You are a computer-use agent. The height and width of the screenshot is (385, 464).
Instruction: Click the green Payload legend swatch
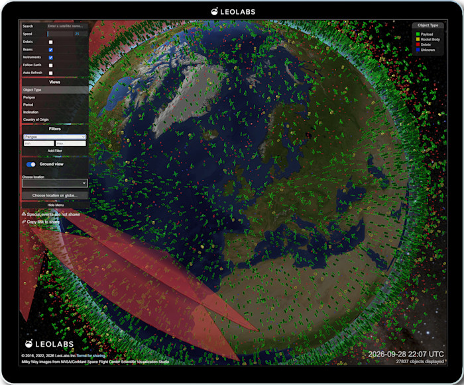point(418,34)
